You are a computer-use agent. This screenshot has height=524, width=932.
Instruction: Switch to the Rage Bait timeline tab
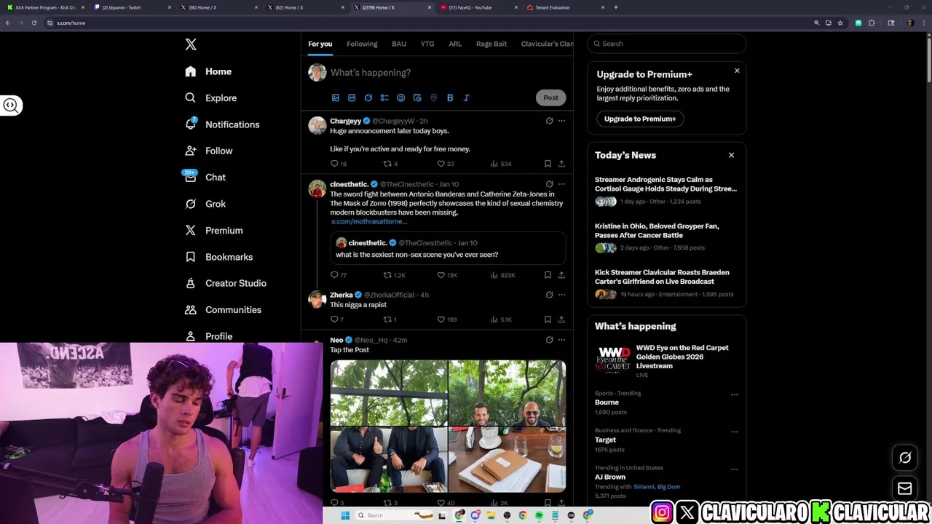pyautogui.click(x=491, y=44)
